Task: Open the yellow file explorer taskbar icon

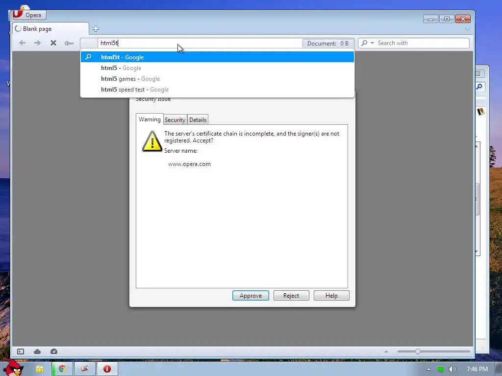Action: [39, 369]
